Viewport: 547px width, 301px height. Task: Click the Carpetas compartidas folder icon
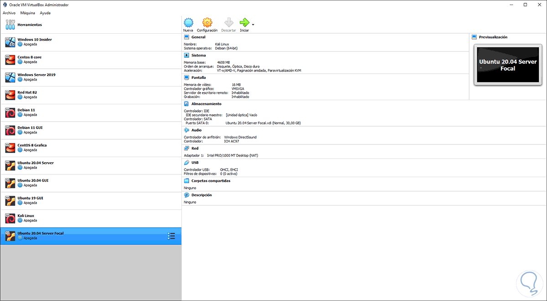186,180
